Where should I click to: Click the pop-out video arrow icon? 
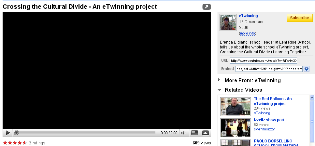(x=207, y=7)
